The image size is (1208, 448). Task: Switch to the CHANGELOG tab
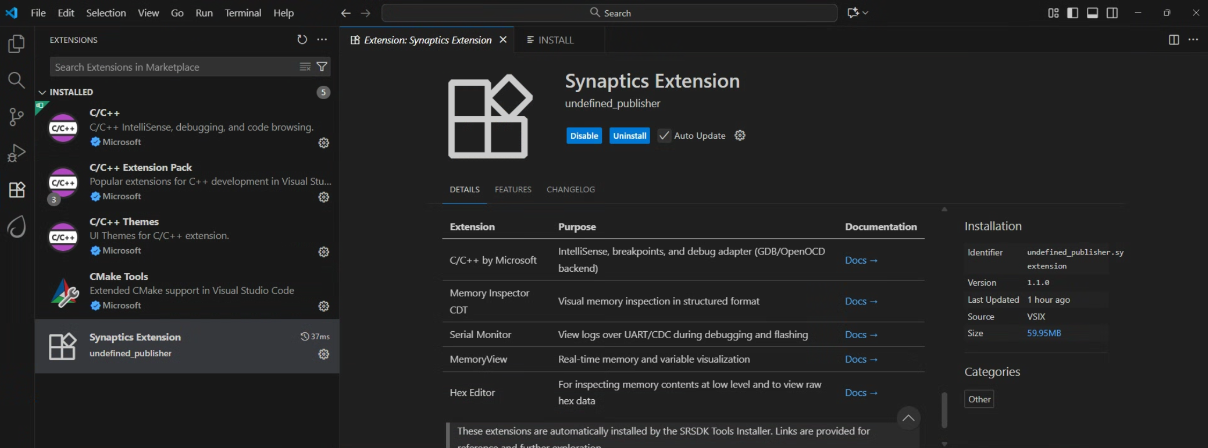(x=570, y=190)
